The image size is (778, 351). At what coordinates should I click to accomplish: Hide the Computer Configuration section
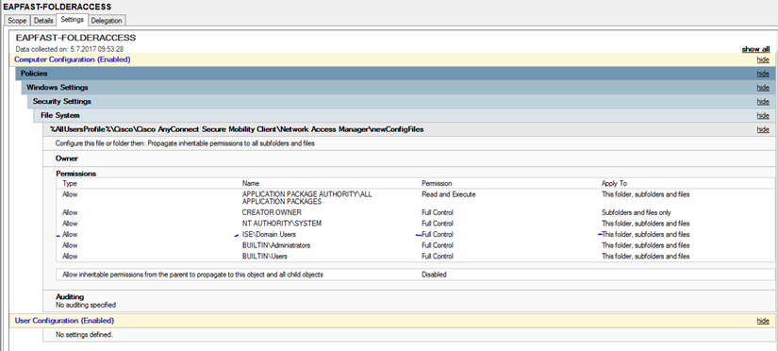763,59
